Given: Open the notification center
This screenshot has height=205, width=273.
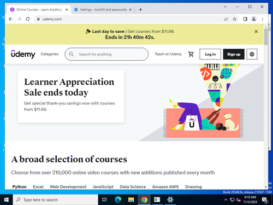Looking at the screenshot, I should tap(265, 200).
